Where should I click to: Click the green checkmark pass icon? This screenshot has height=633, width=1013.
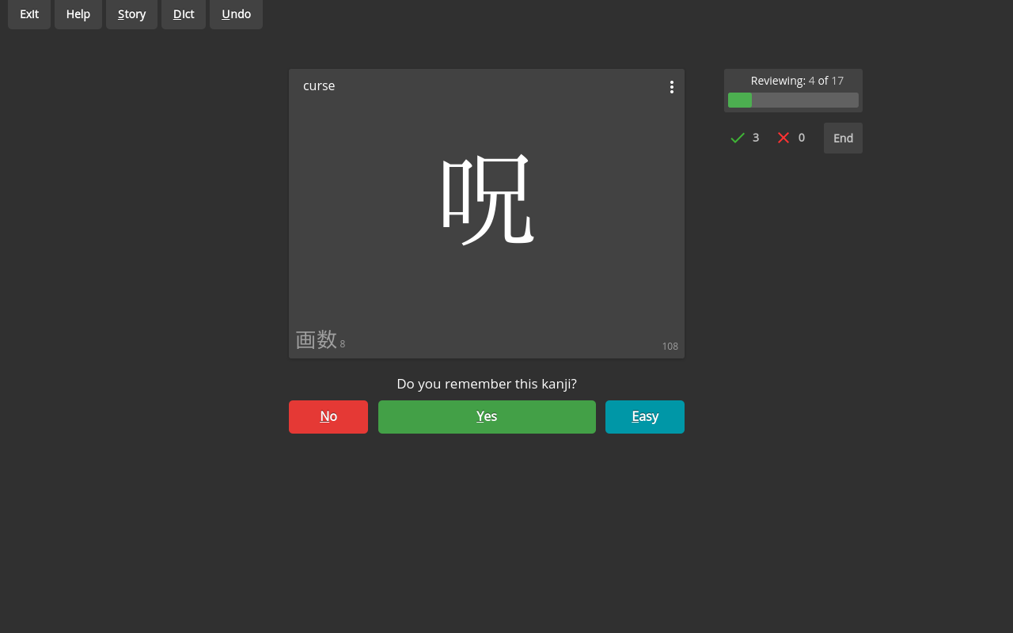coord(737,137)
